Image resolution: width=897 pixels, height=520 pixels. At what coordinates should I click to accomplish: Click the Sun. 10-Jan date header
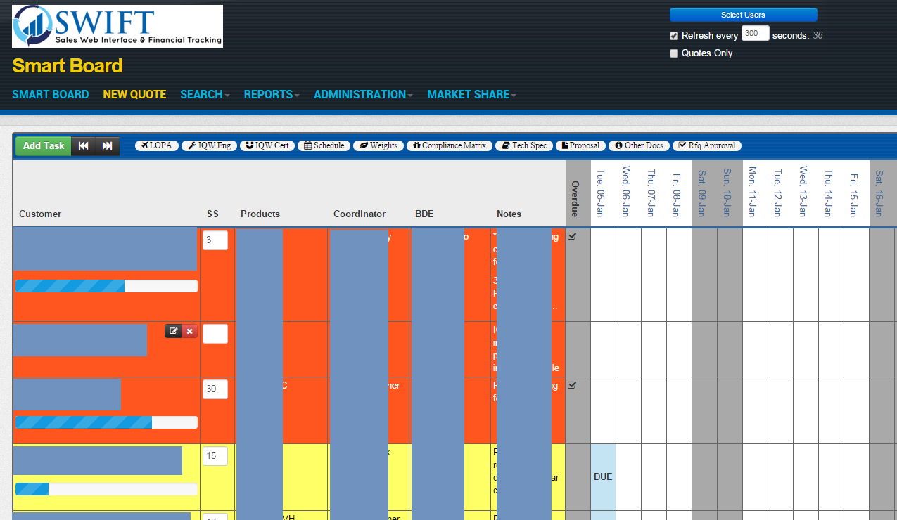click(727, 193)
